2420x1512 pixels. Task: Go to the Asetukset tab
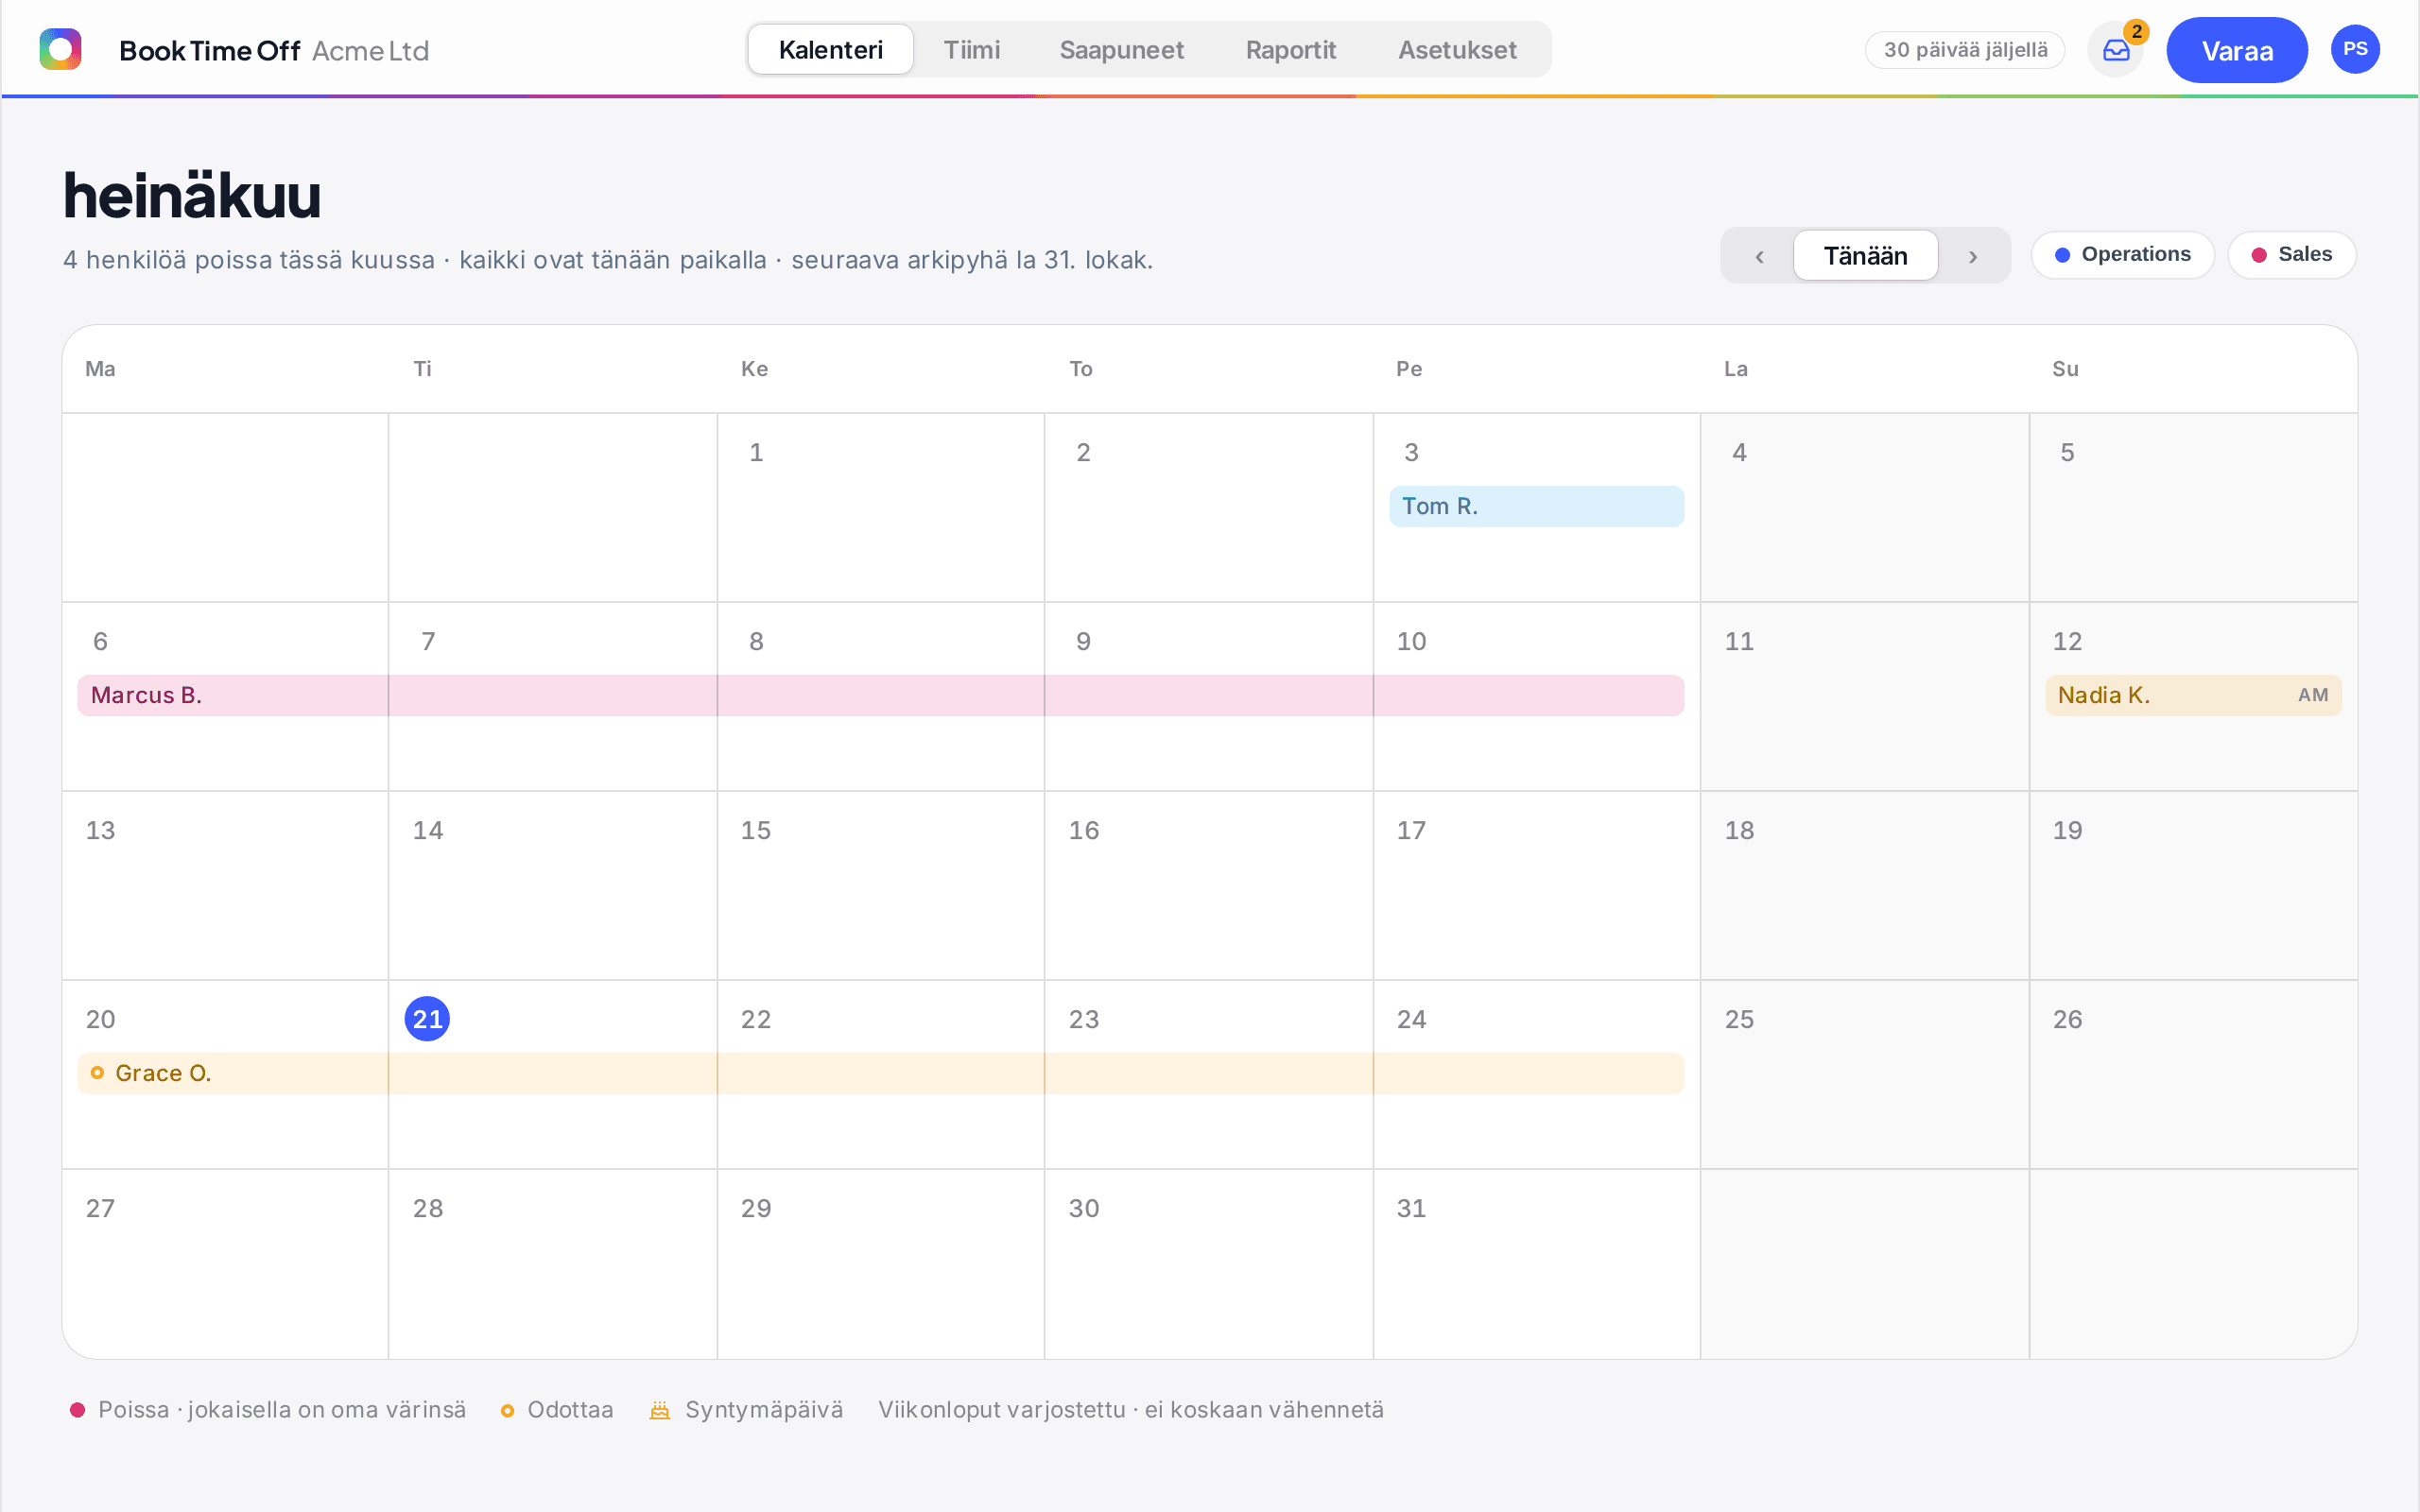pyautogui.click(x=1457, y=50)
